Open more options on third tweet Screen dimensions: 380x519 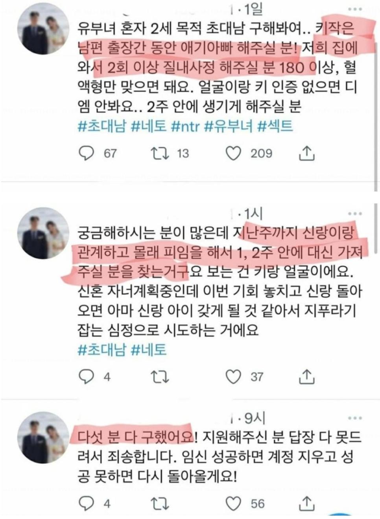tap(355, 418)
